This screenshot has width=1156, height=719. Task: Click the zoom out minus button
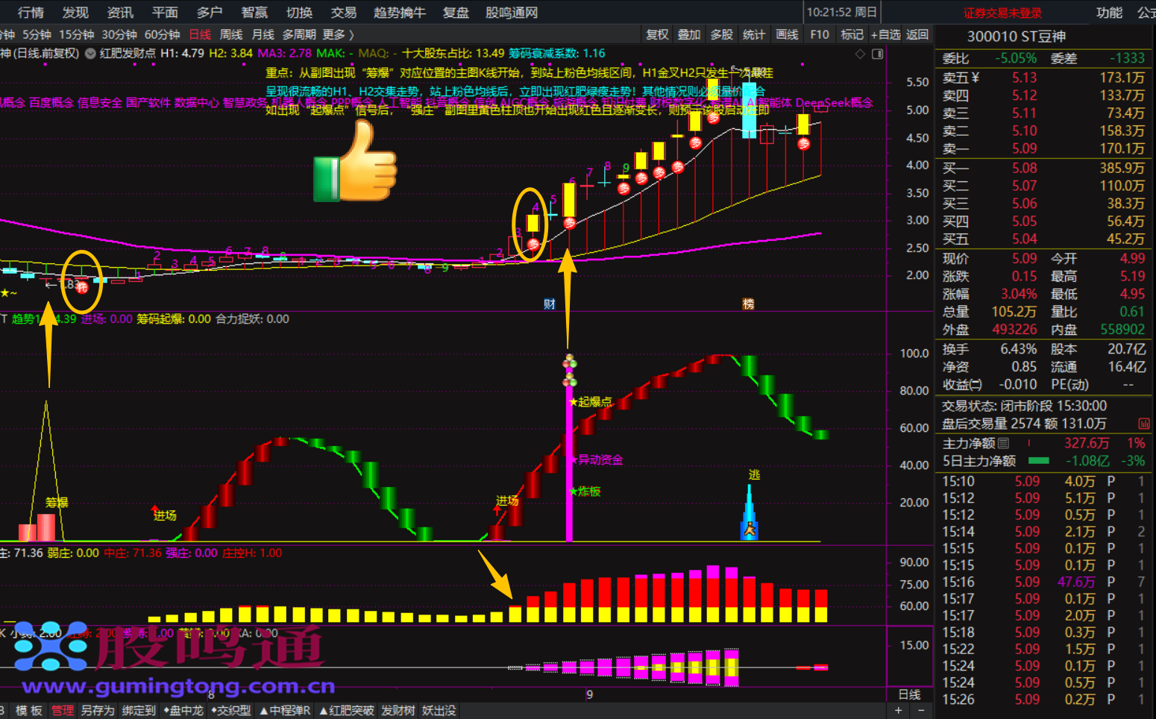tap(921, 710)
